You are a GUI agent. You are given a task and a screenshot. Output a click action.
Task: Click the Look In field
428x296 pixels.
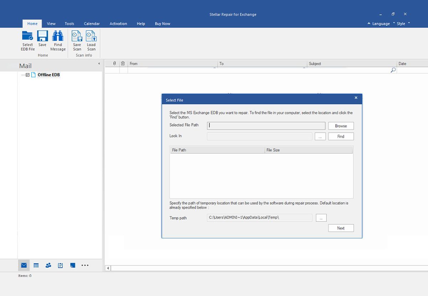tap(259, 136)
